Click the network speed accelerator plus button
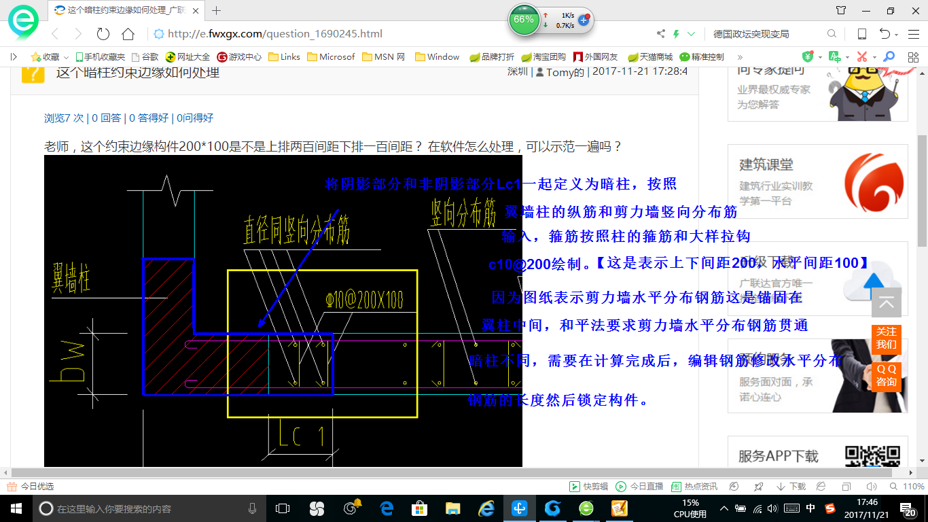 tap(584, 20)
